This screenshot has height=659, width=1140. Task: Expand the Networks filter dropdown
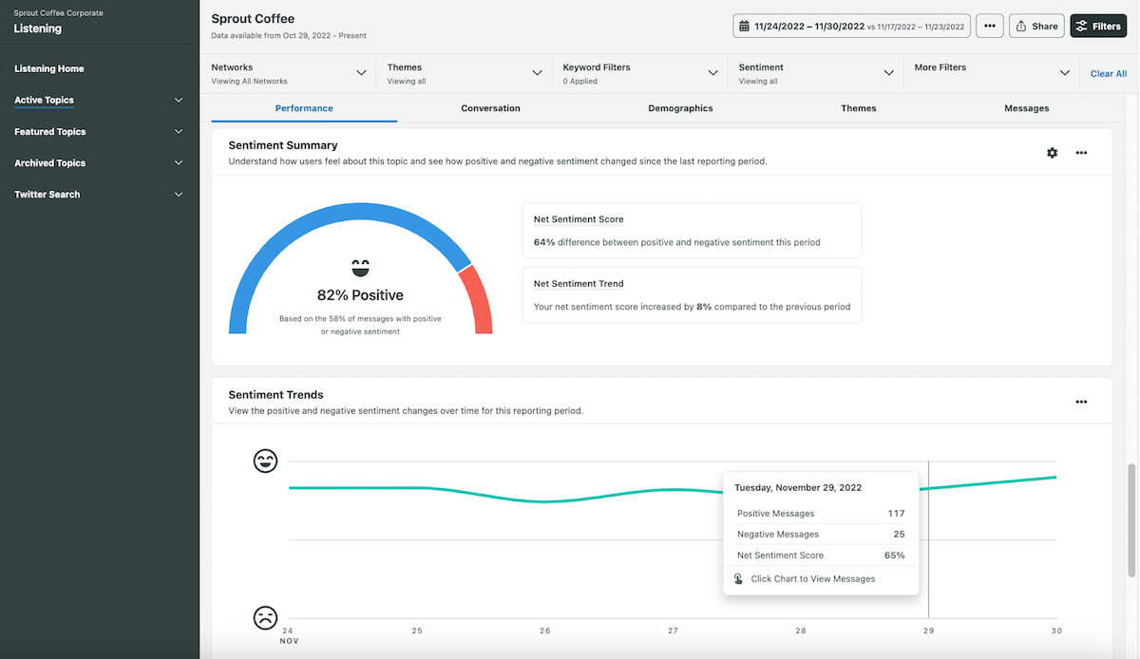pos(361,73)
